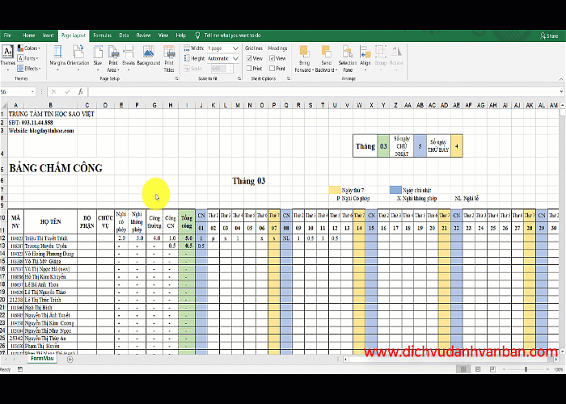The image size is (566, 404).
Task: Switch to Page Layout view
Action: coord(478,369)
